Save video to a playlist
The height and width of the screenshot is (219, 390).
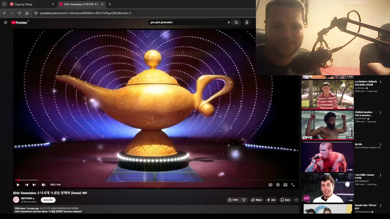(x=285, y=200)
